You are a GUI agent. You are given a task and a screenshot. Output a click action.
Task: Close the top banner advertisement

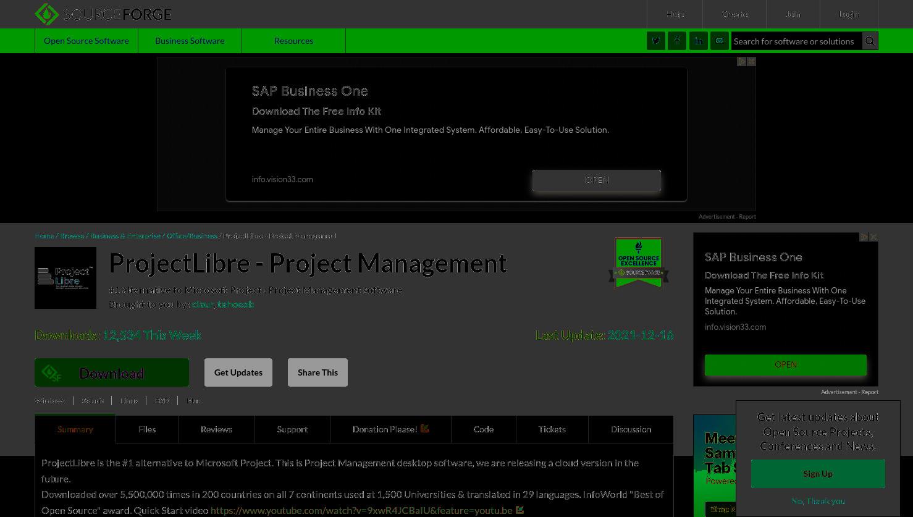coord(751,62)
